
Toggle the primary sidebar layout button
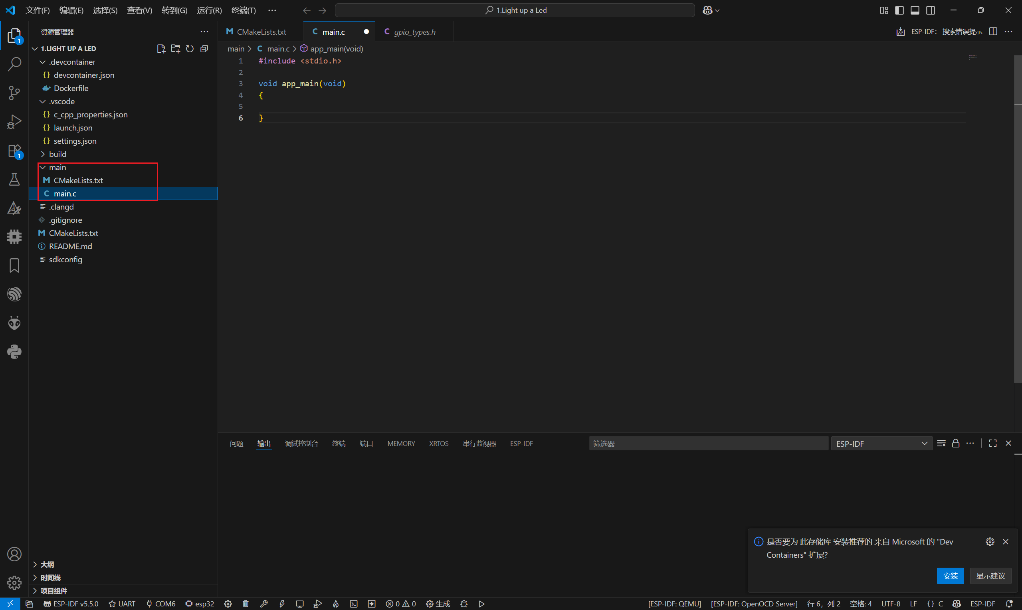point(899,10)
